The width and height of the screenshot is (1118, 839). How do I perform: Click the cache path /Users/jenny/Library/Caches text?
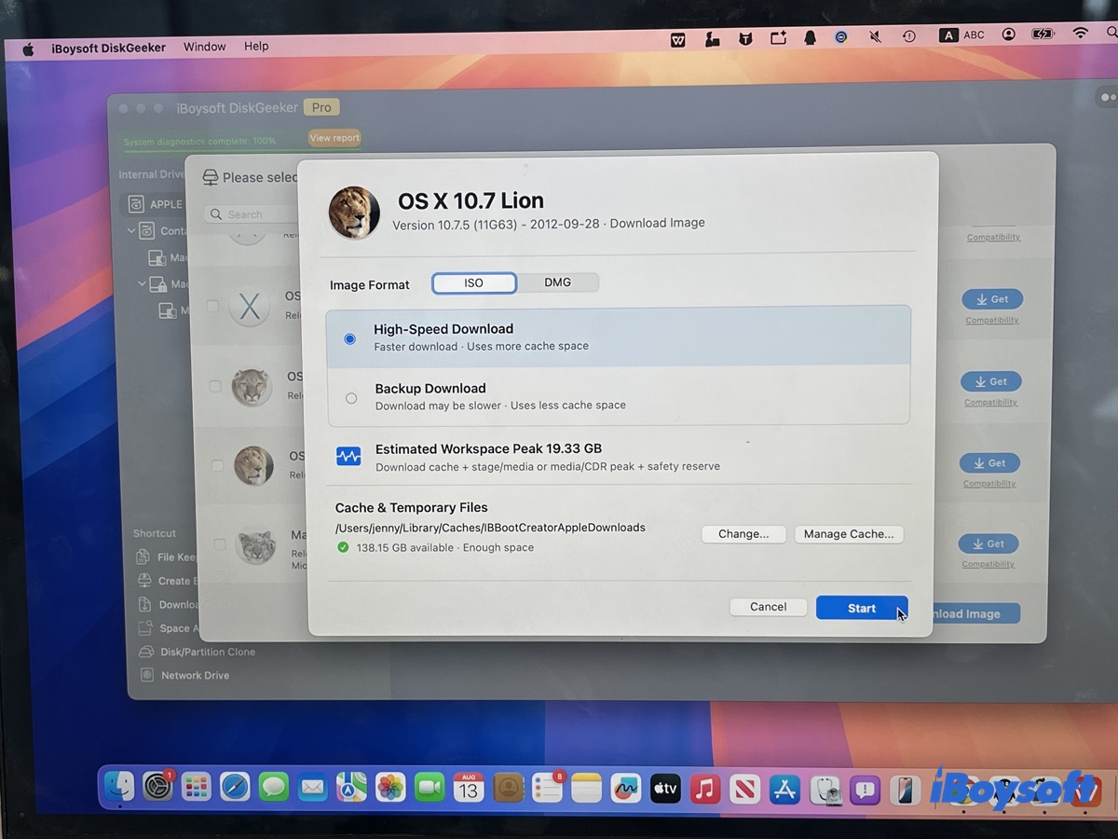coord(490,528)
